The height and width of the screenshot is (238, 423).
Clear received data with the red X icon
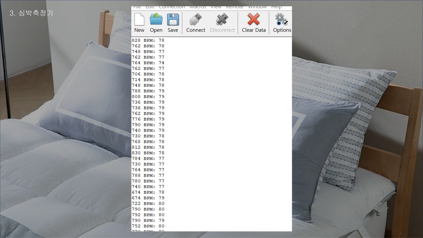click(253, 20)
